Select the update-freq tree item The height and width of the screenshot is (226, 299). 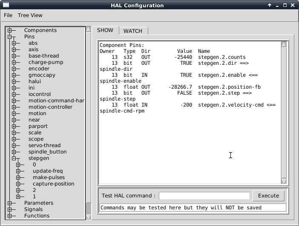[x=48, y=171]
